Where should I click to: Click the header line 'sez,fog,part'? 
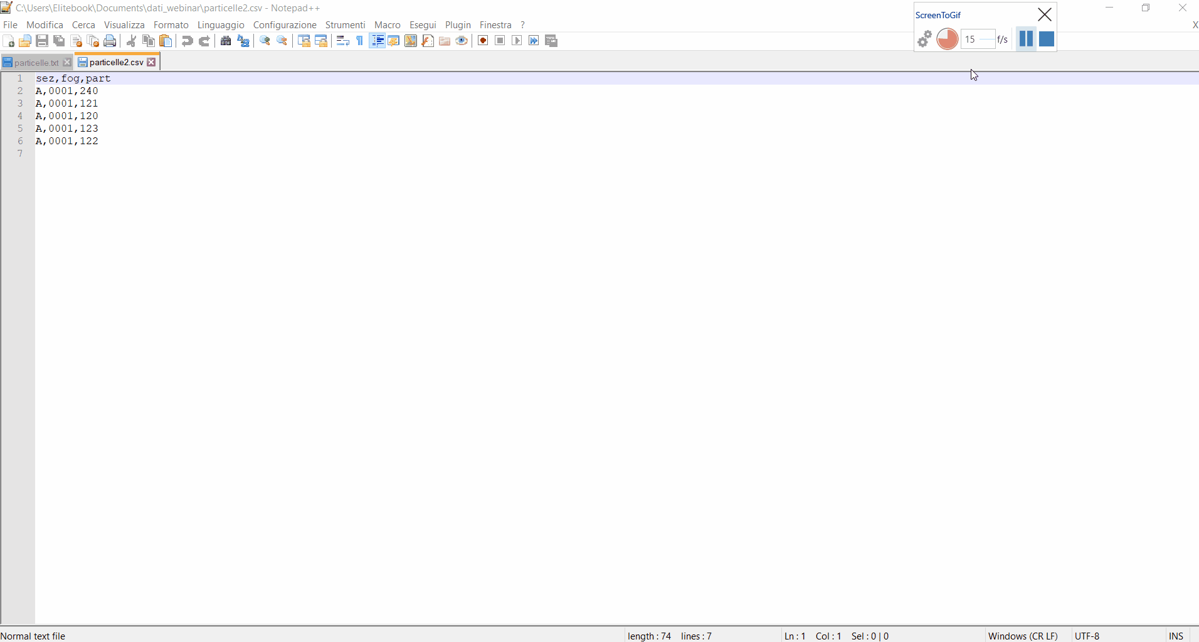point(73,78)
